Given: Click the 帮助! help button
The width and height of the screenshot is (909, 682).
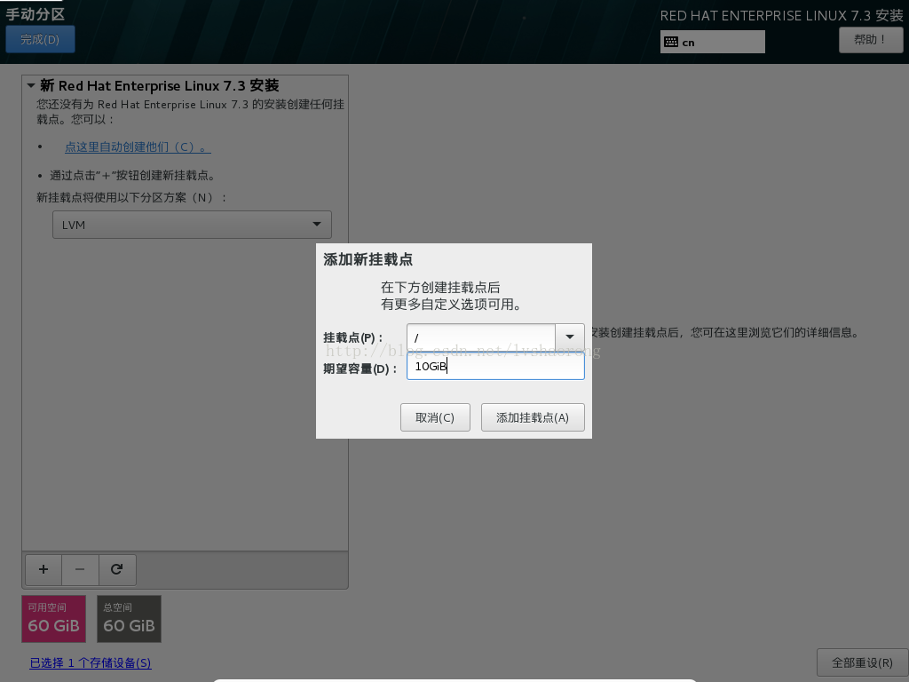Looking at the screenshot, I should point(871,39).
